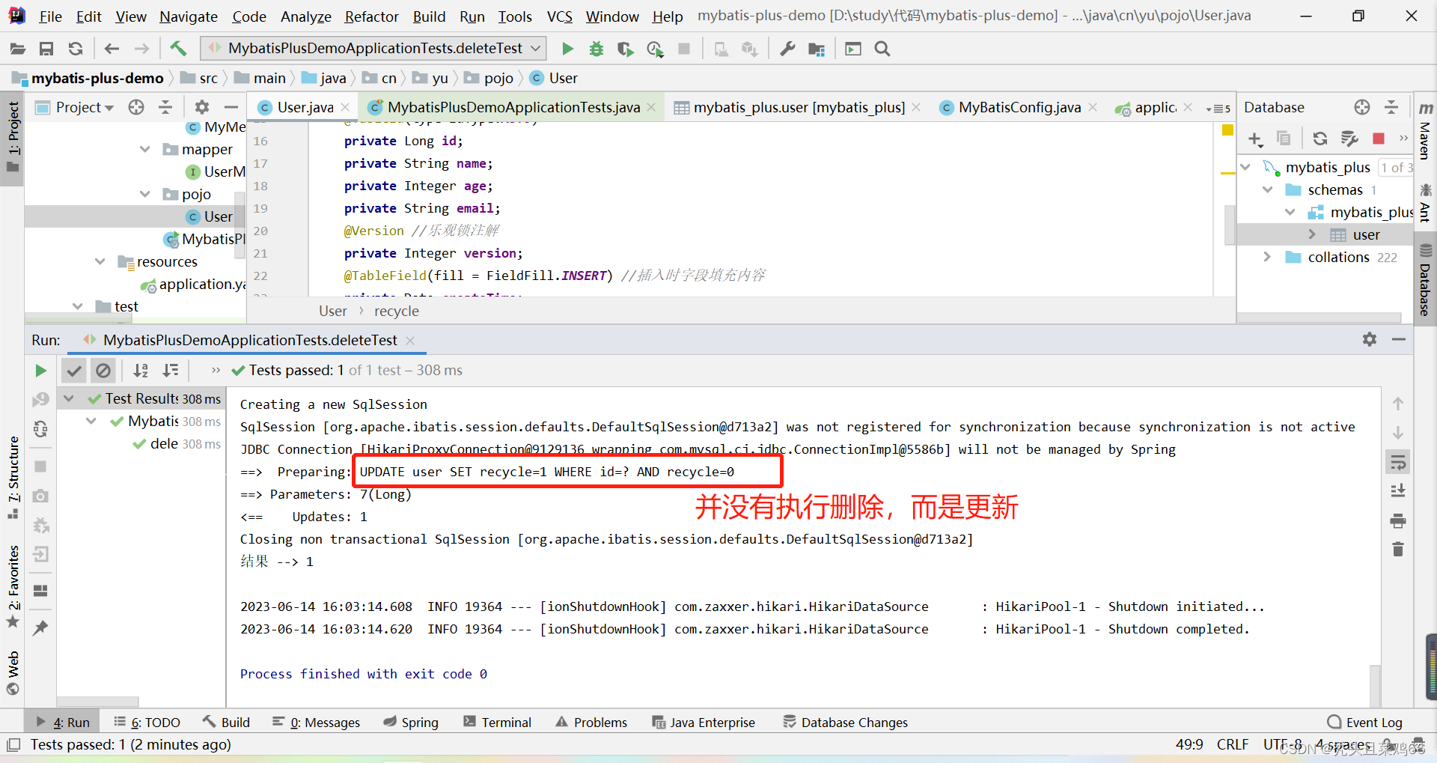Open the Database Changes tool window
Screen dimensions: 1437x763
854,722
